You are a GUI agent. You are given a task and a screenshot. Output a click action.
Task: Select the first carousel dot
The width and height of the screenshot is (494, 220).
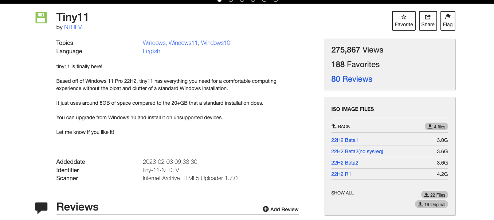219,0
